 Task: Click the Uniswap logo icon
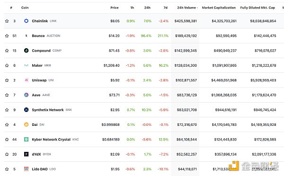(x=26, y=80)
